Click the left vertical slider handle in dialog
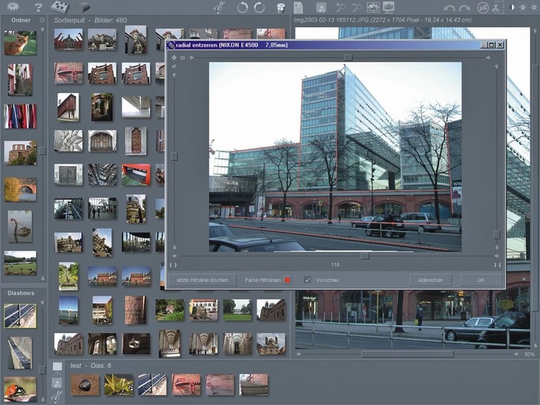The image size is (540, 405). click(174, 156)
